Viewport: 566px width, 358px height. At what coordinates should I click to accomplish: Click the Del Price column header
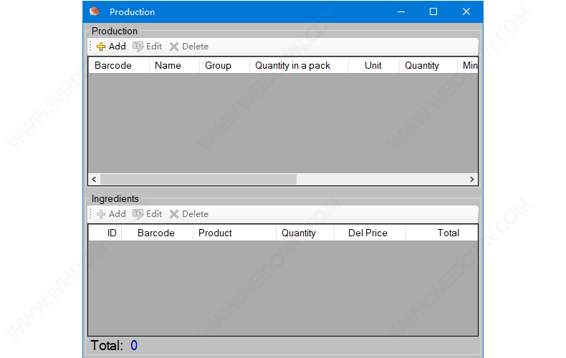(x=368, y=233)
